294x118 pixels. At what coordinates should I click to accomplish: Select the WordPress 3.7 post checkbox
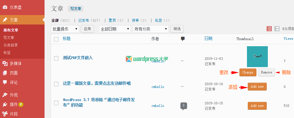click(x=56, y=103)
